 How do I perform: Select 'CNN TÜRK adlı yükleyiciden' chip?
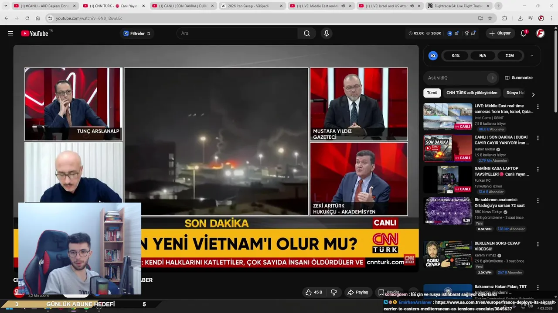[x=472, y=93]
